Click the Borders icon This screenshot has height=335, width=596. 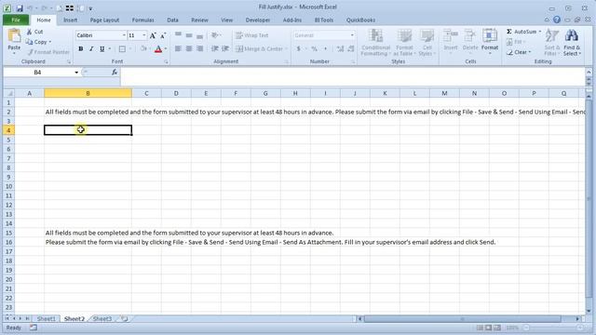pos(122,49)
